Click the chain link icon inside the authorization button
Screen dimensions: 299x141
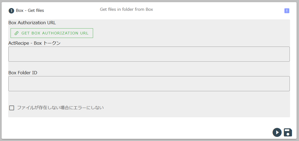click(x=17, y=33)
